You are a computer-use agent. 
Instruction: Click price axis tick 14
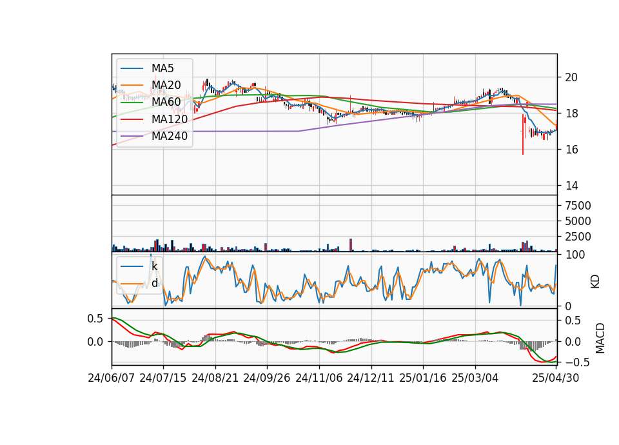point(571,186)
